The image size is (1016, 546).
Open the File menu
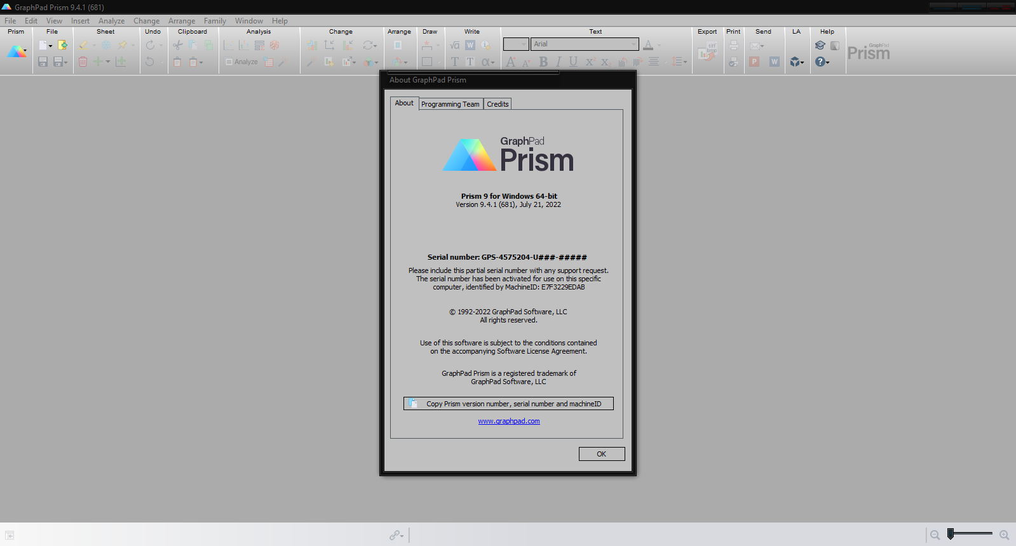10,21
